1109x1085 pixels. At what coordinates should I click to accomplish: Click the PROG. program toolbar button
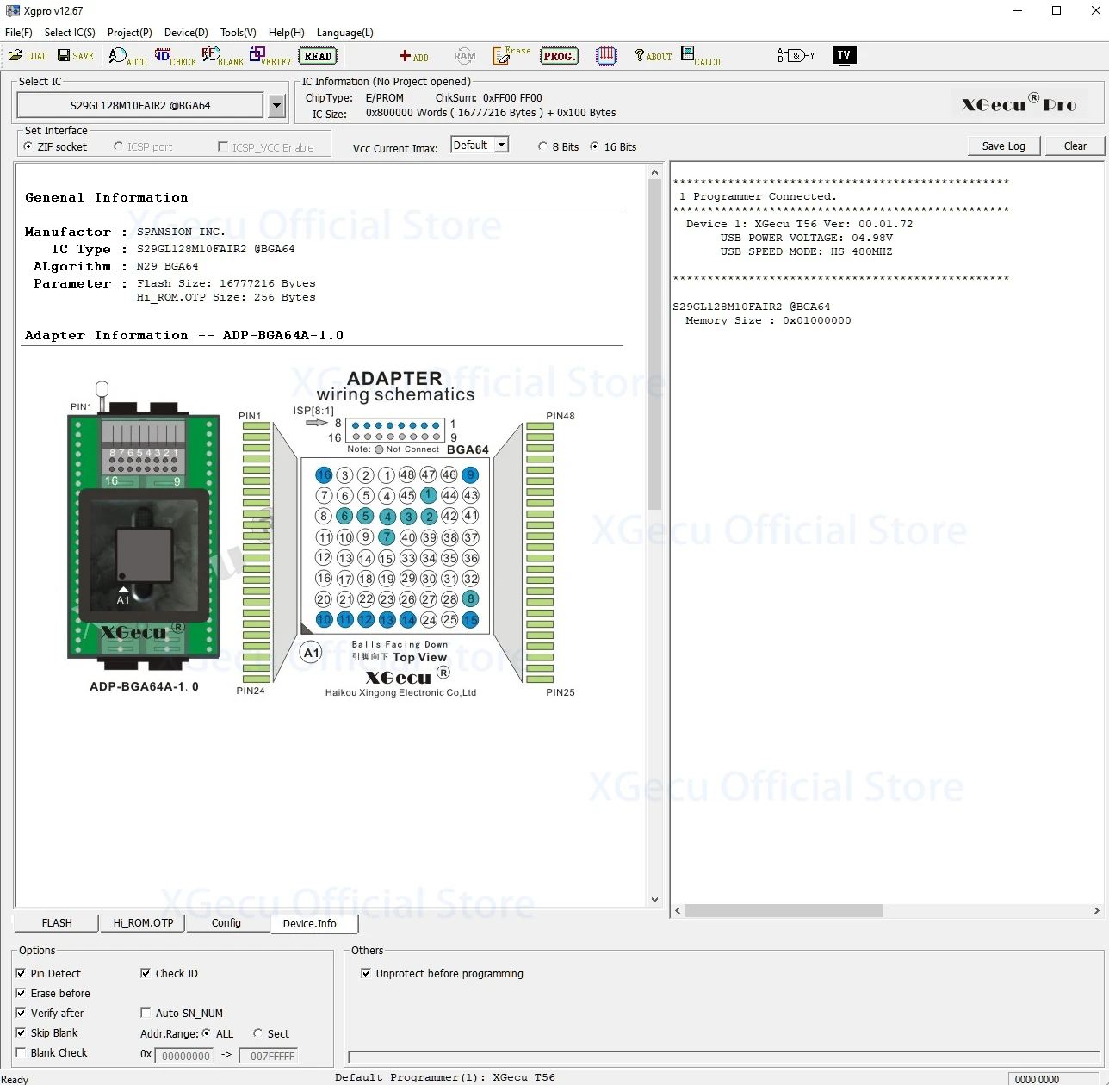(x=560, y=57)
